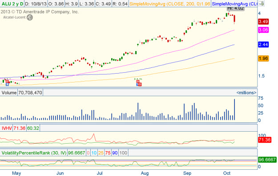Click the grey percentile level 100 label in the header
Image resolution: width=278 pixels, height=176 pixels.
(x=123, y=153)
